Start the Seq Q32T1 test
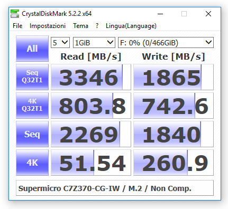The width and height of the screenshot is (228, 209). coord(32,77)
